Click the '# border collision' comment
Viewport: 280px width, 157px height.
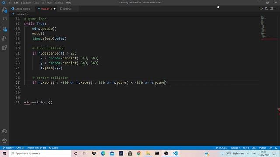coord(50,78)
